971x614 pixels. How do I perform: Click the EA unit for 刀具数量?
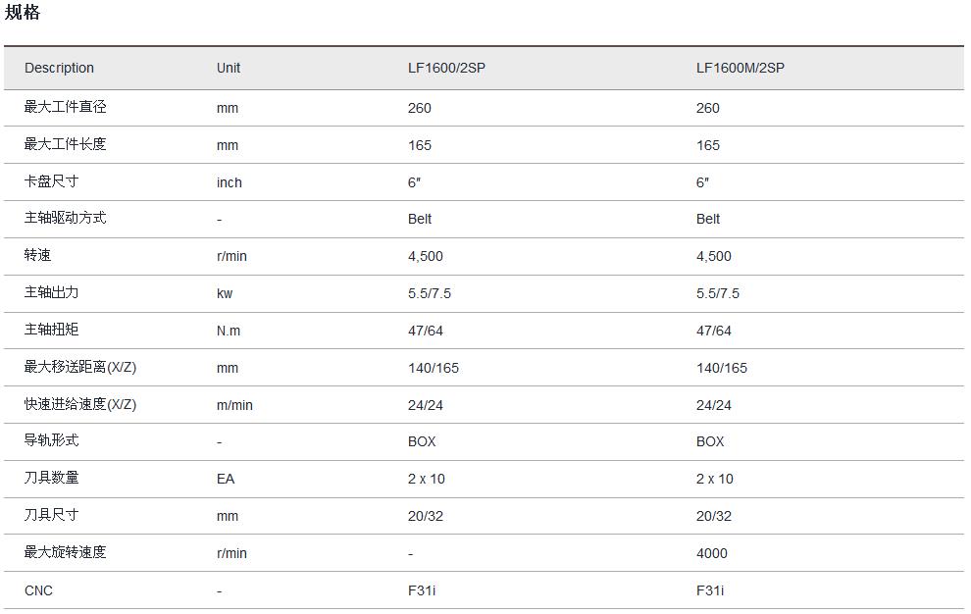pyautogui.click(x=226, y=479)
